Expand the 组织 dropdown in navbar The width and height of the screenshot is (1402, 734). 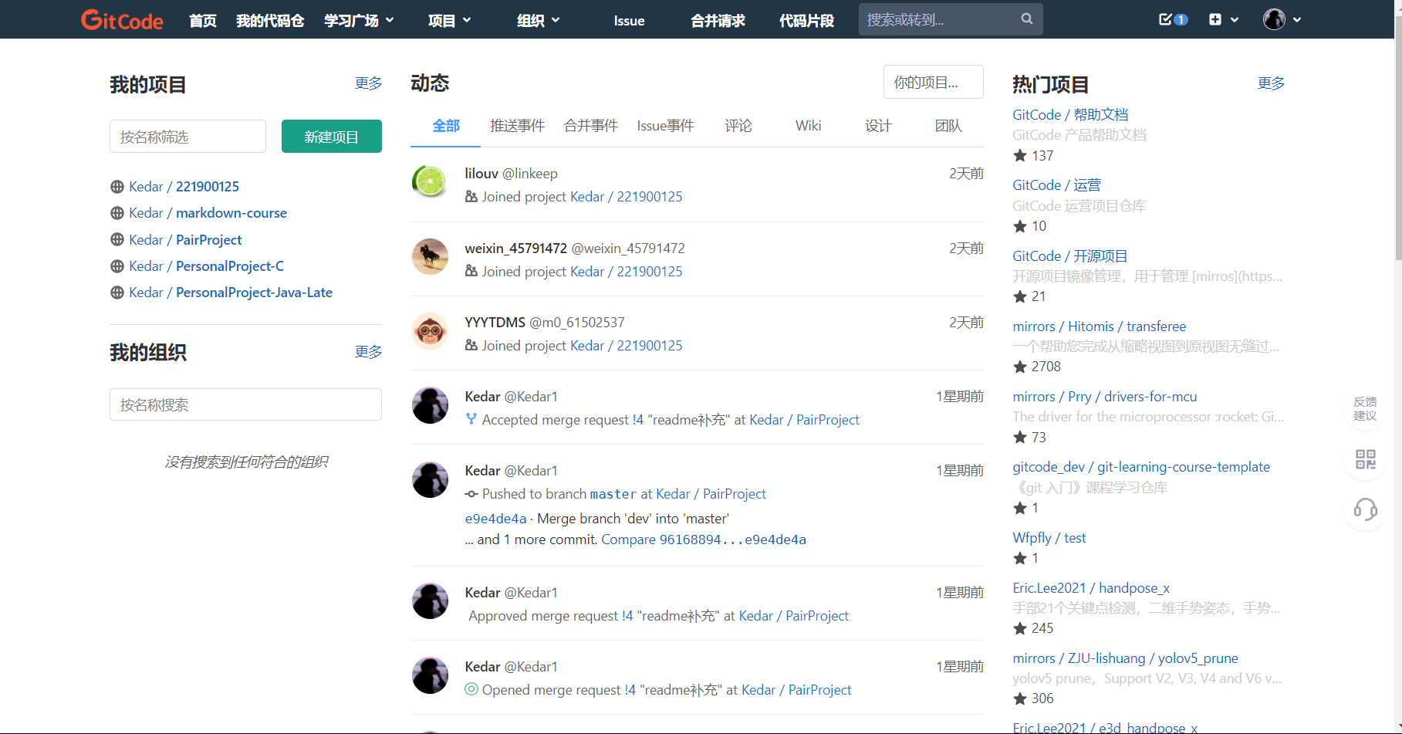pyautogui.click(x=539, y=21)
